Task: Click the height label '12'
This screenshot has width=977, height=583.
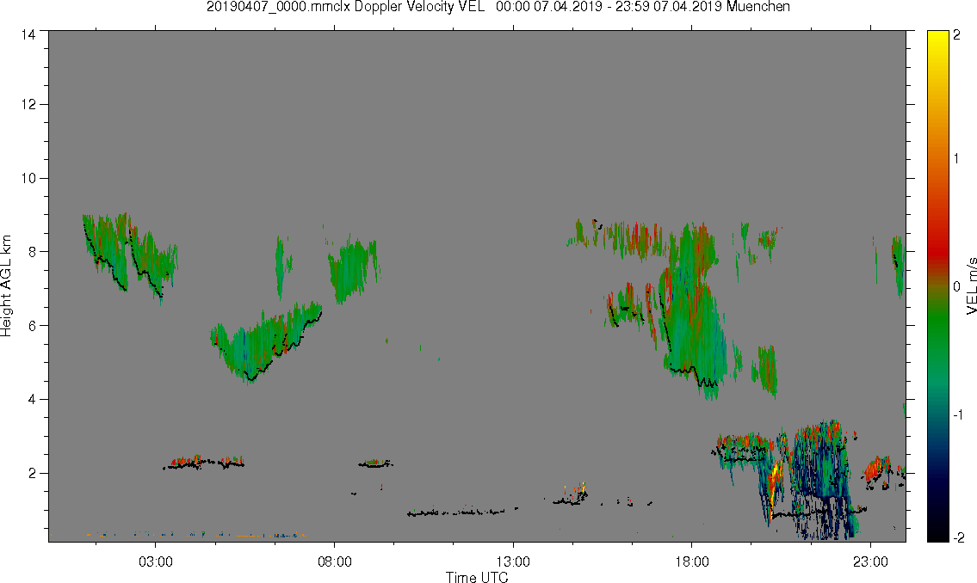Action: click(28, 105)
